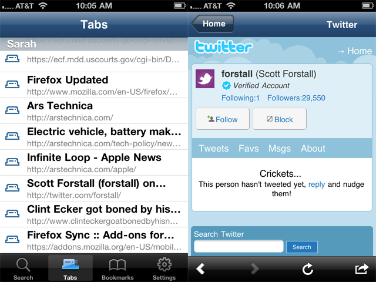Open the About tab on profile
376x282 pixels.
click(313, 149)
